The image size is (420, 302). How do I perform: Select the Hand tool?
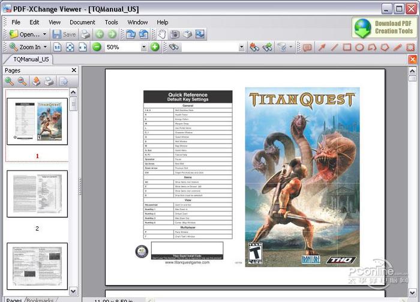click(x=162, y=34)
